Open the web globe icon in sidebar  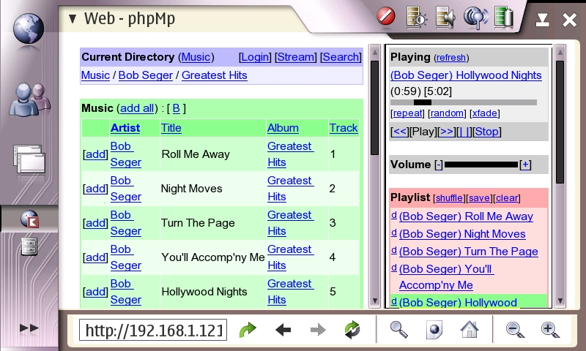click(29, 29)
